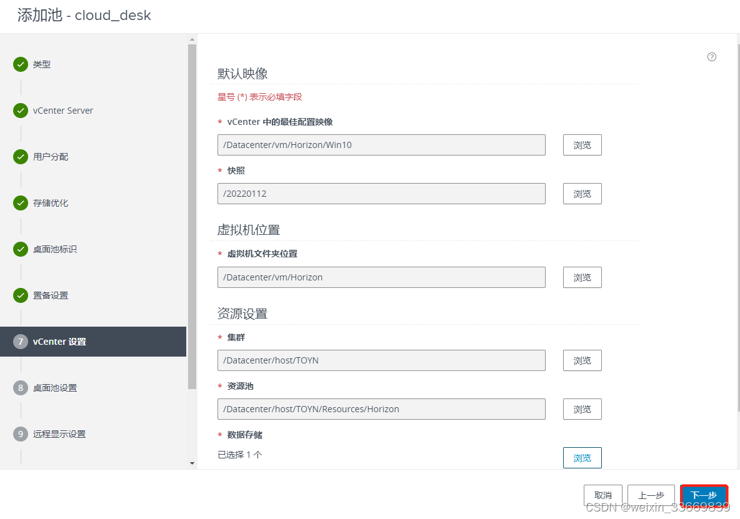Image resolution: width=740 pixels, height=519 pixels.
Task: Browse for the 集群 cluster
Action: click(x=582, y=360)
